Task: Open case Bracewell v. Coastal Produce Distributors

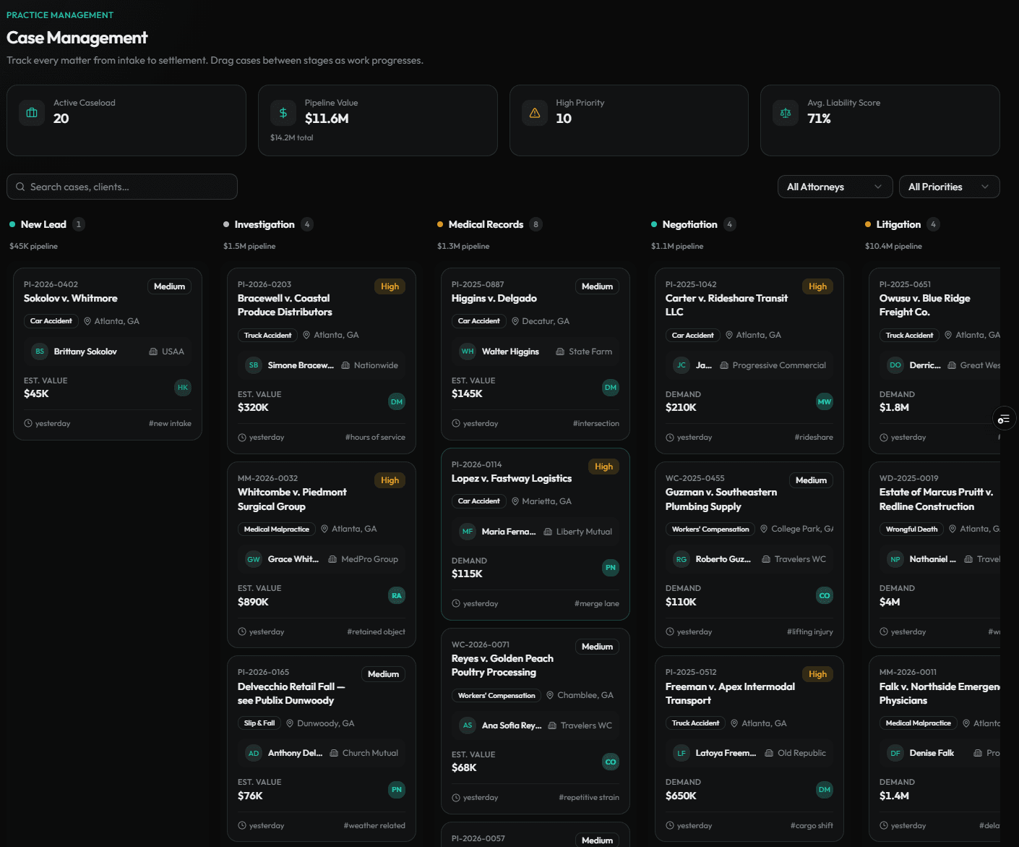Action: 285,305
